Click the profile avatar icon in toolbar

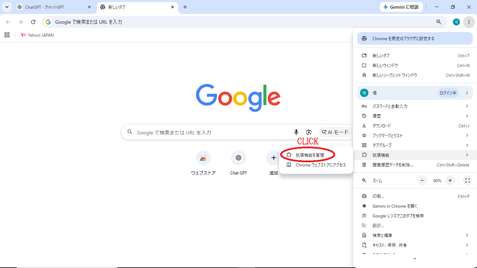tap(456, 22)
